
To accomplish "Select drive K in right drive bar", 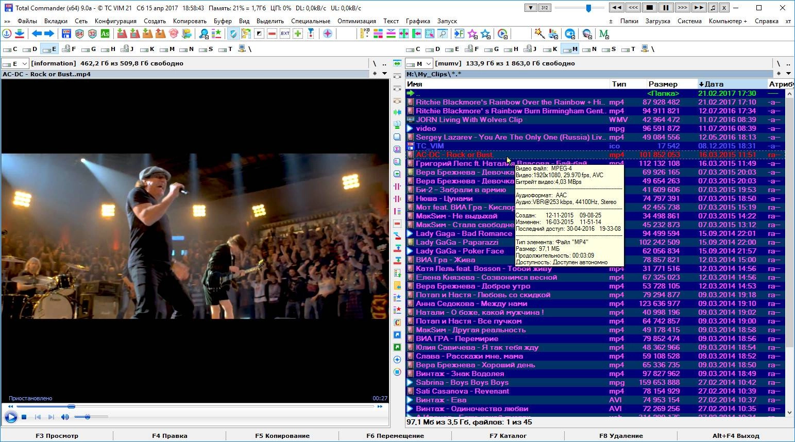I will [x=550, y=49].
